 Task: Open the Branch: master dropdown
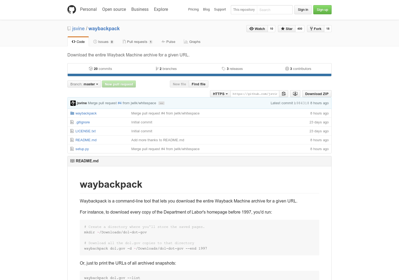coord(84,84)
